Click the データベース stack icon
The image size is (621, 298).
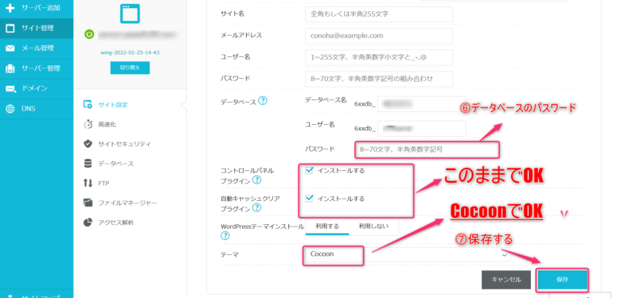tap(88, 164)
